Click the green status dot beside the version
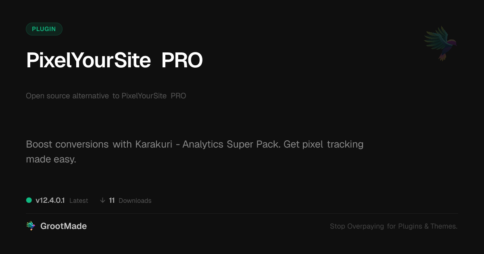Viewport: 484px width, 254px height. tap(29, 200)
